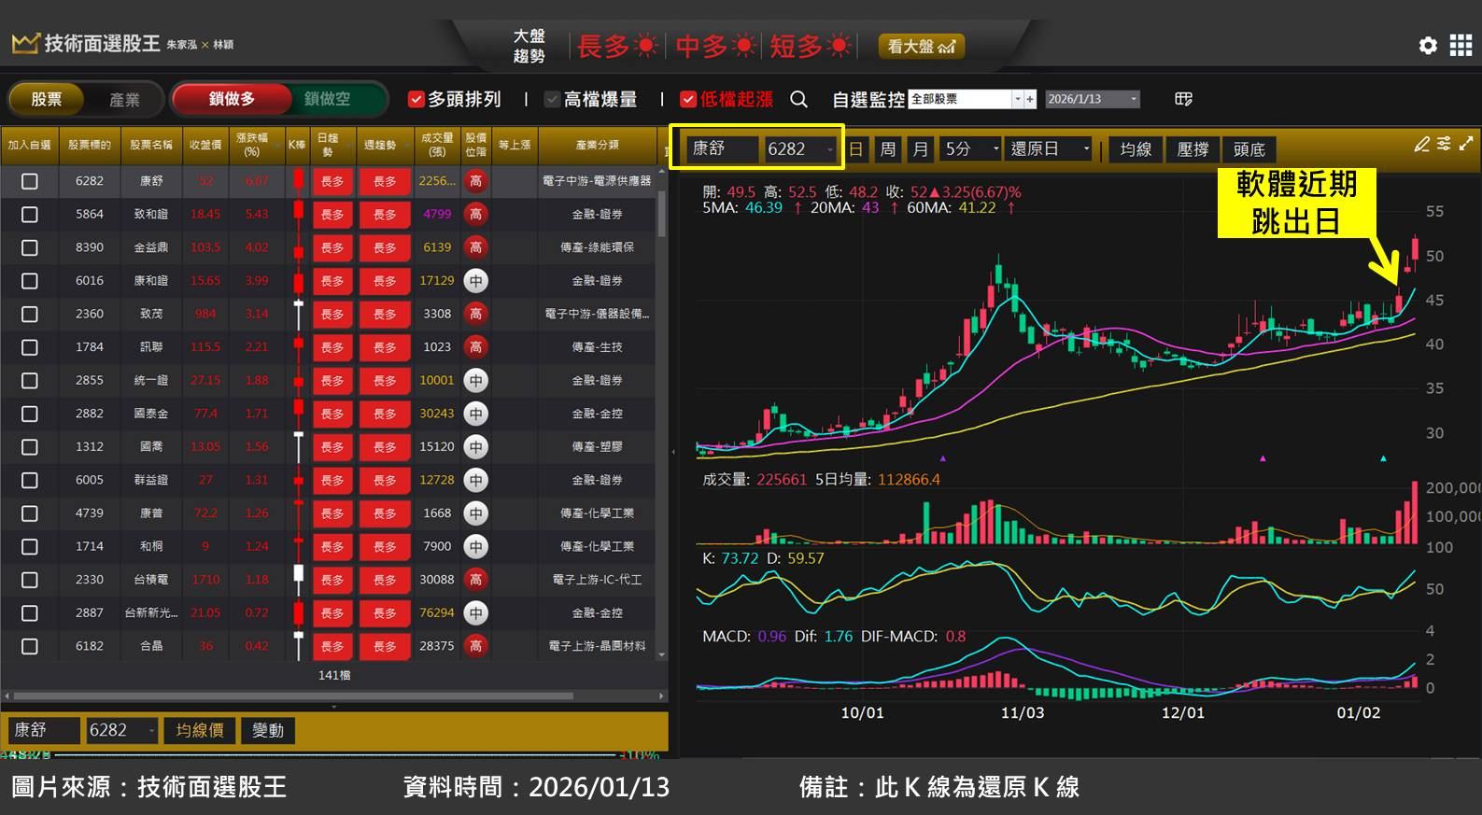The height and width of the screenshot is (815, 1482).
Task: Click the 技術面選股王 crown logo
Action: coord(25,43)
